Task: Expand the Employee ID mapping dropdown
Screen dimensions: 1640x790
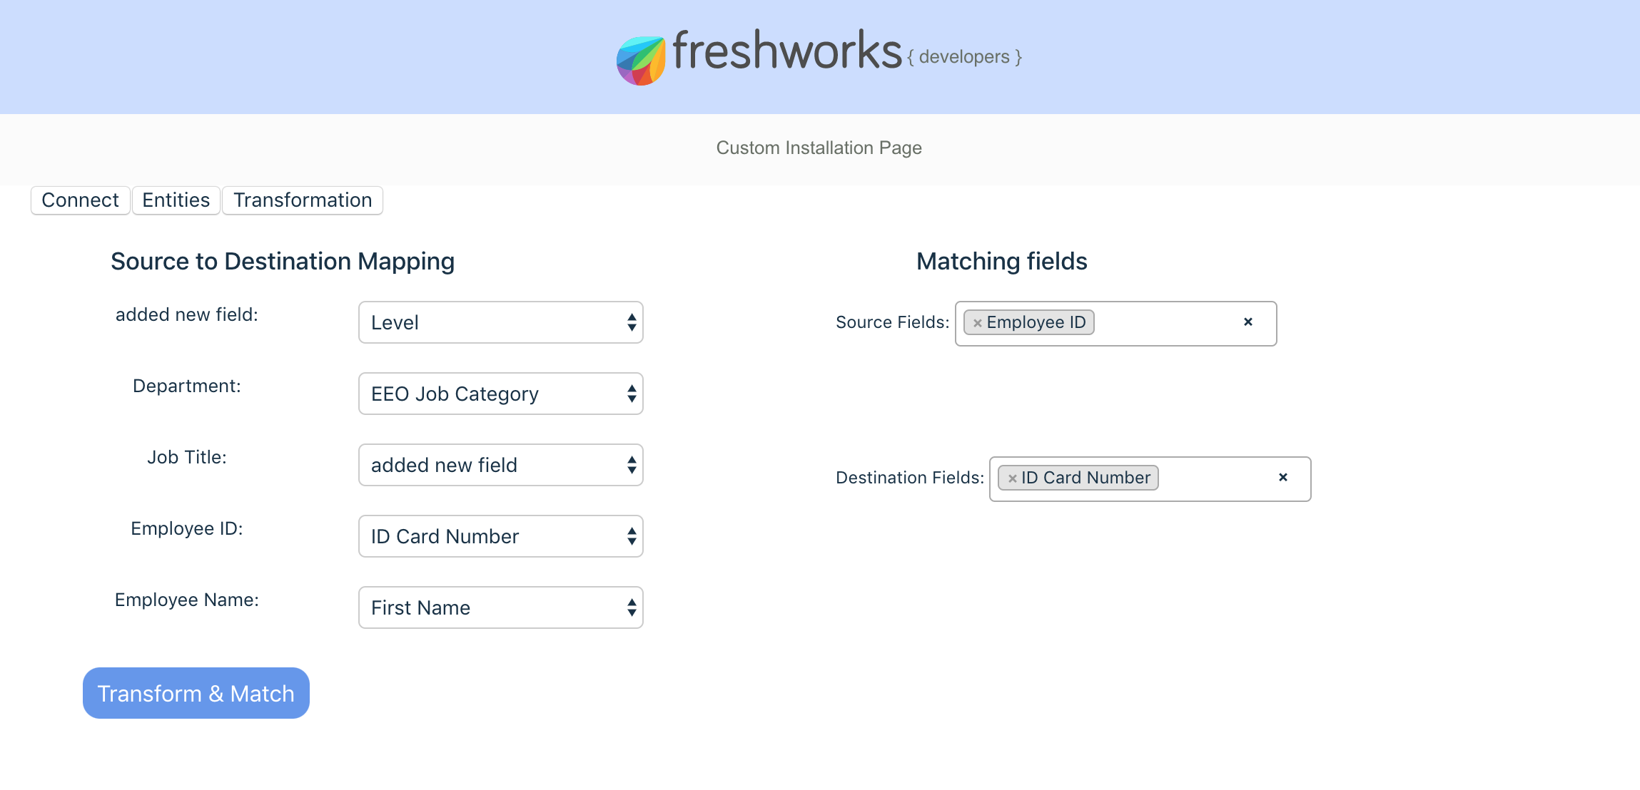Action: point(500,536)
